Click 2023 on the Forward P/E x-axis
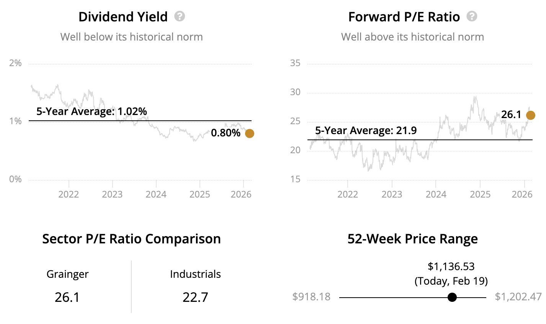546x324 pixels. click(392, 194)
